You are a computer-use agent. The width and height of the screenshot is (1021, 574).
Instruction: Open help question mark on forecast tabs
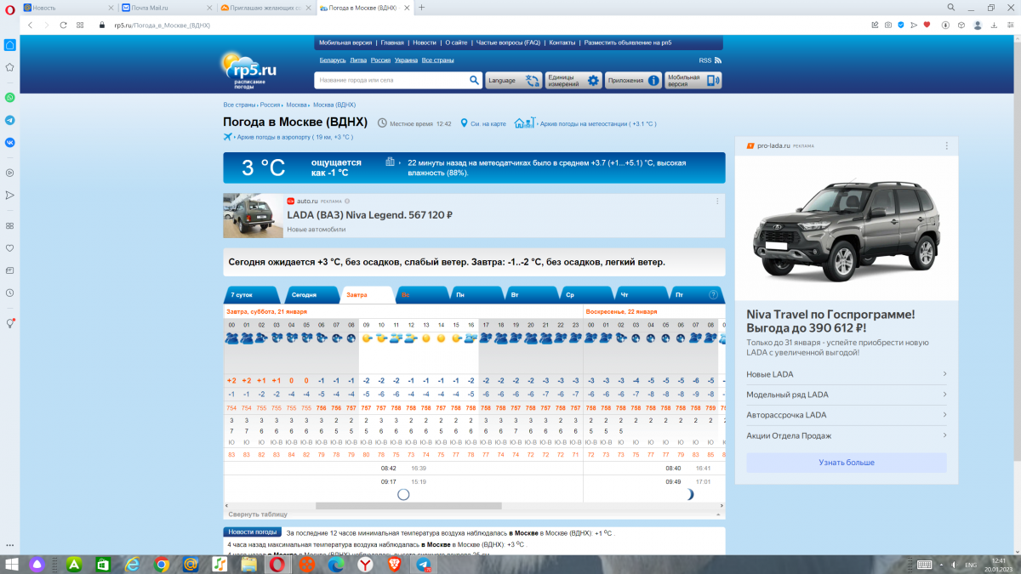[x=714, y=294]
